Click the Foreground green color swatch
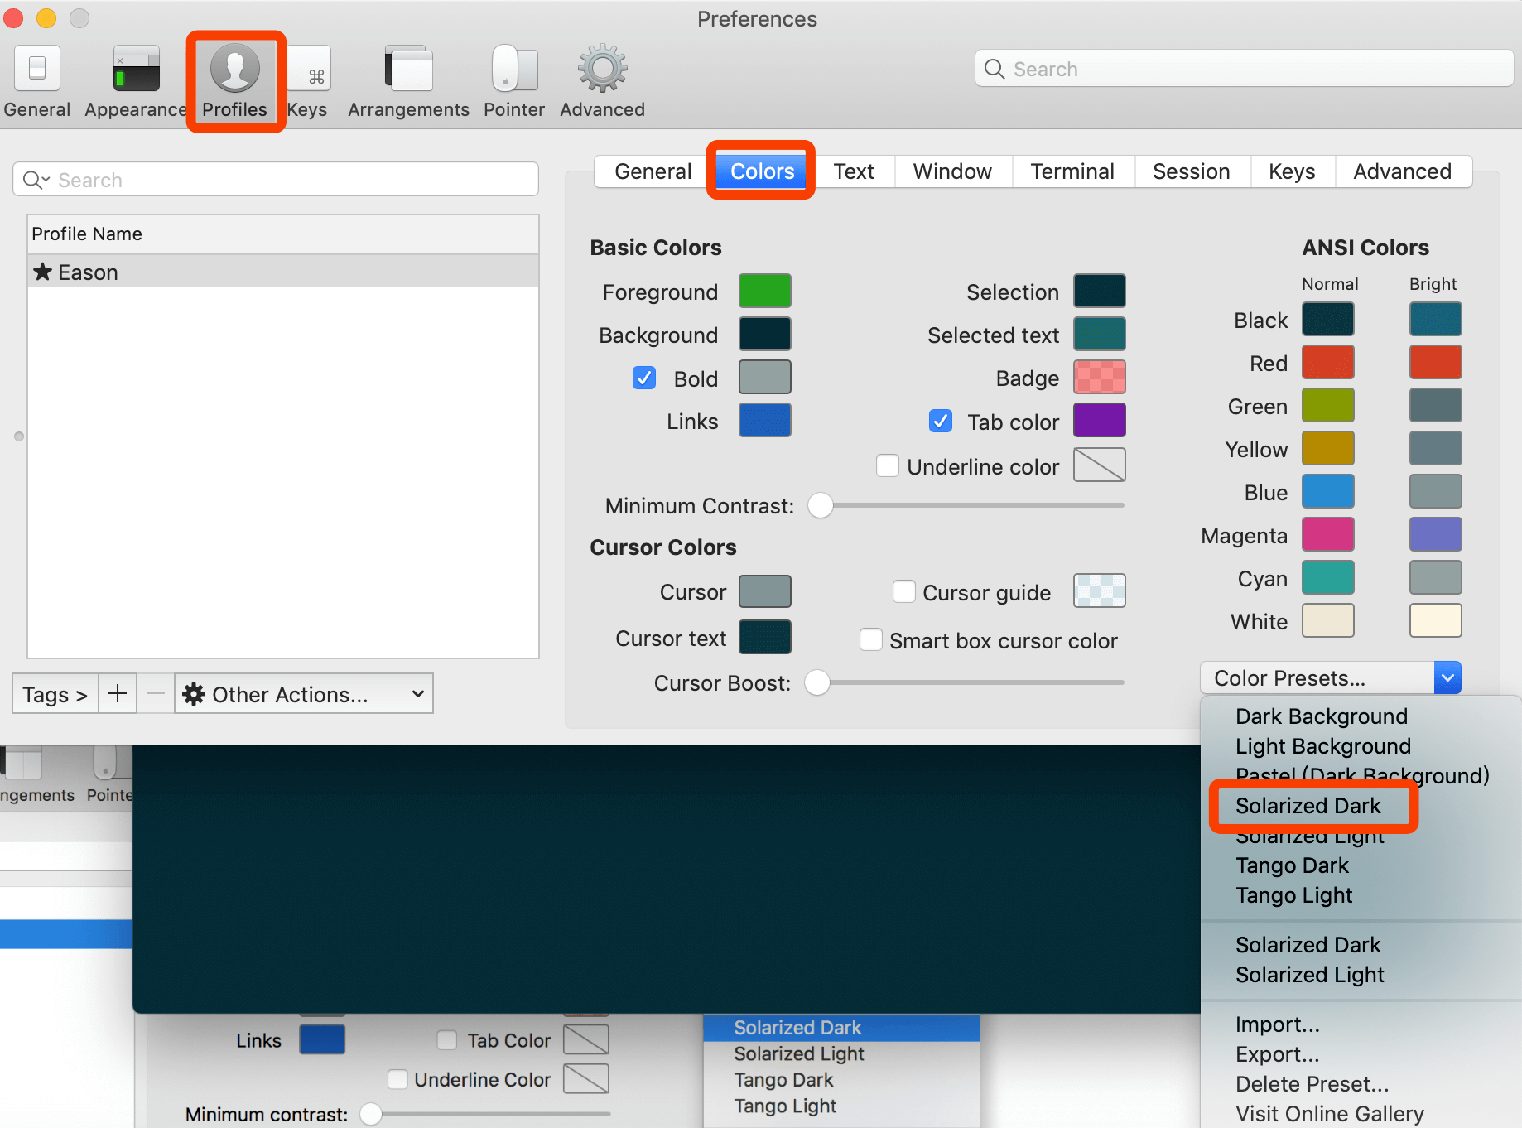The width and height of the screenshot is (1522, 1128). point(764,292)
